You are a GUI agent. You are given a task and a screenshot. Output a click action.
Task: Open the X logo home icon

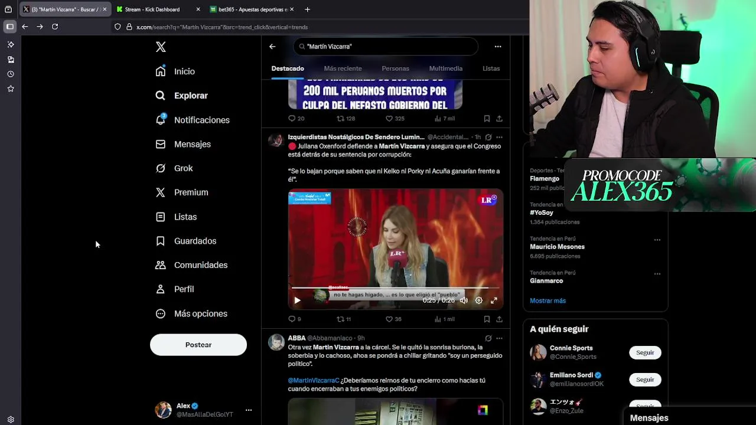click(x=161, y=47)
